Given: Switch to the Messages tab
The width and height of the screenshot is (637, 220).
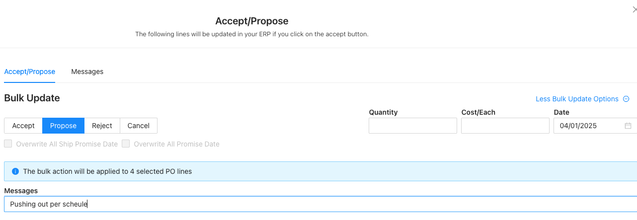Looking at the screenshot, I should coord(87,72).
